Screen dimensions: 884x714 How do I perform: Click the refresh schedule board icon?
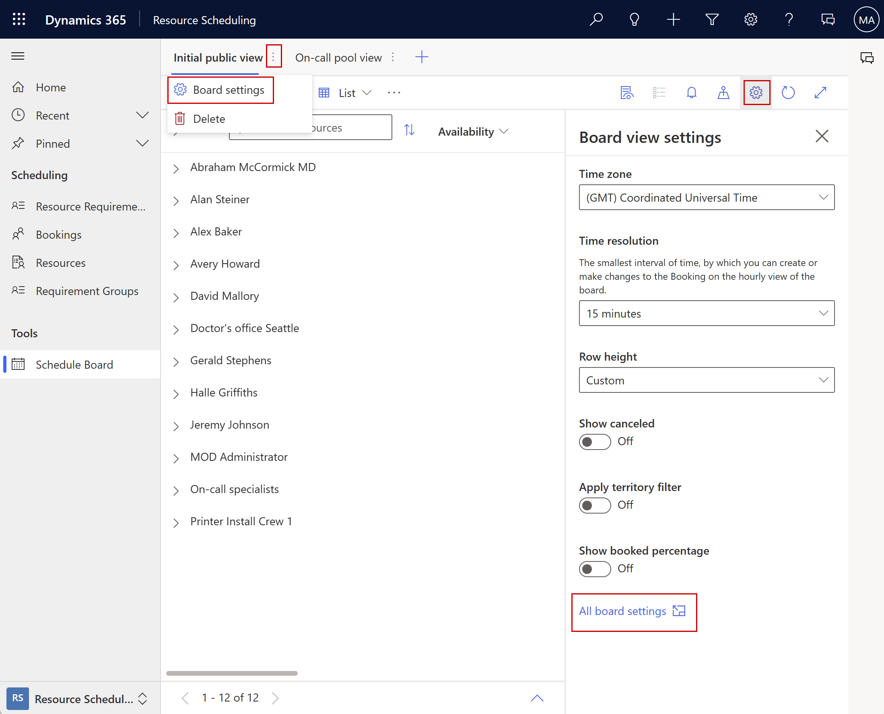[789, 93]
